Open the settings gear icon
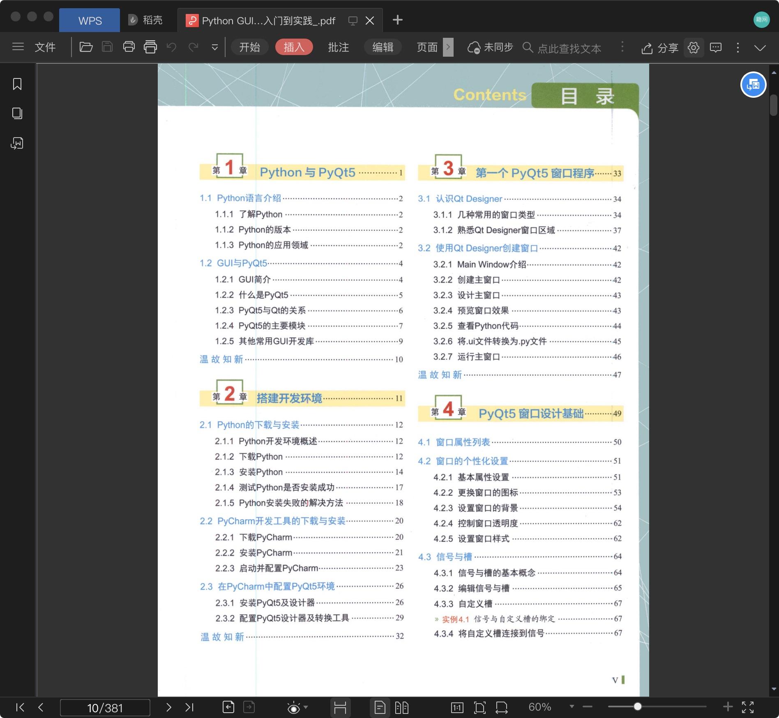The width and height of the screenshot is (779, 718). coord(694,48)
